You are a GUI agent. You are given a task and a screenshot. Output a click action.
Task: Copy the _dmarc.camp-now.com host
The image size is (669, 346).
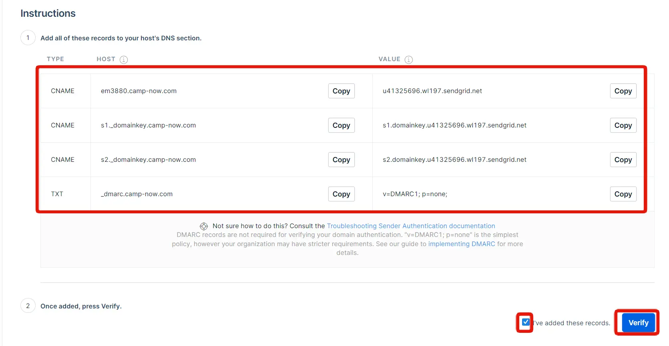pyautogui.click(x=341, y=194)
